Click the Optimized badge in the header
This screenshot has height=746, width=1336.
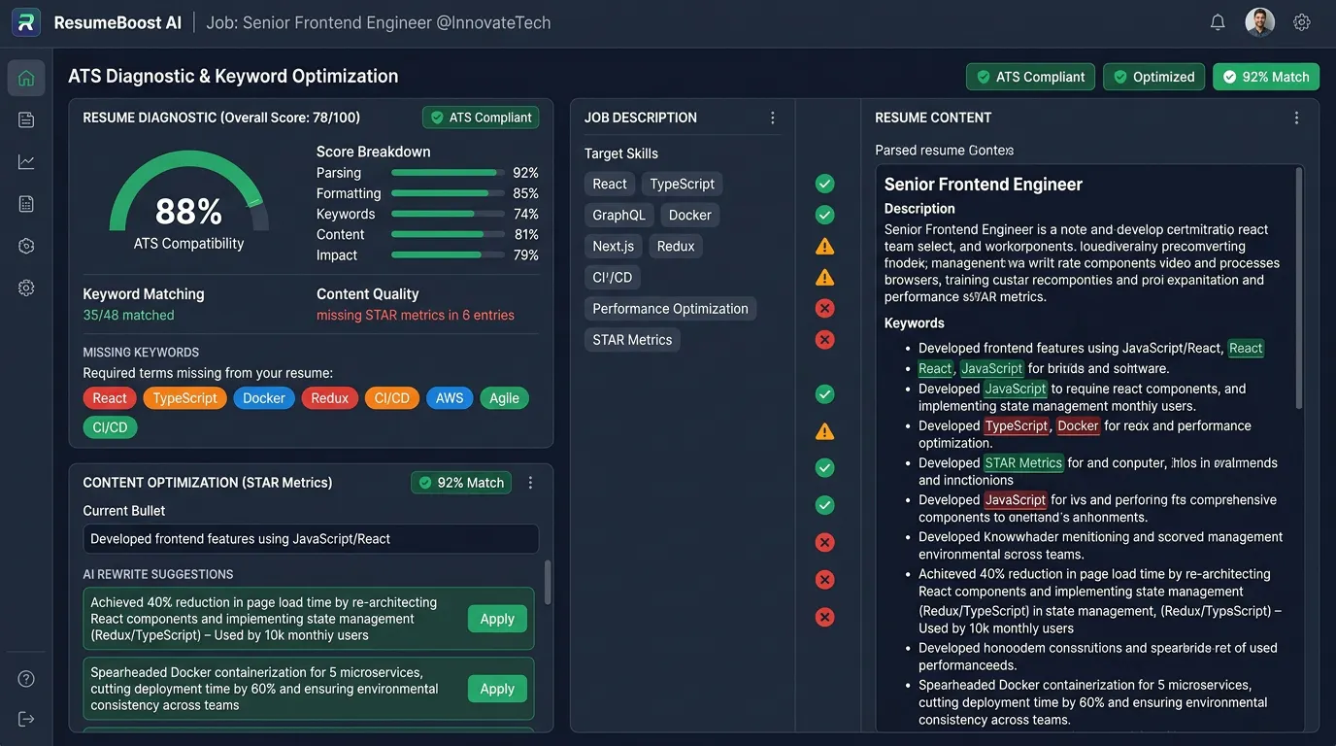pos(1153,77)
